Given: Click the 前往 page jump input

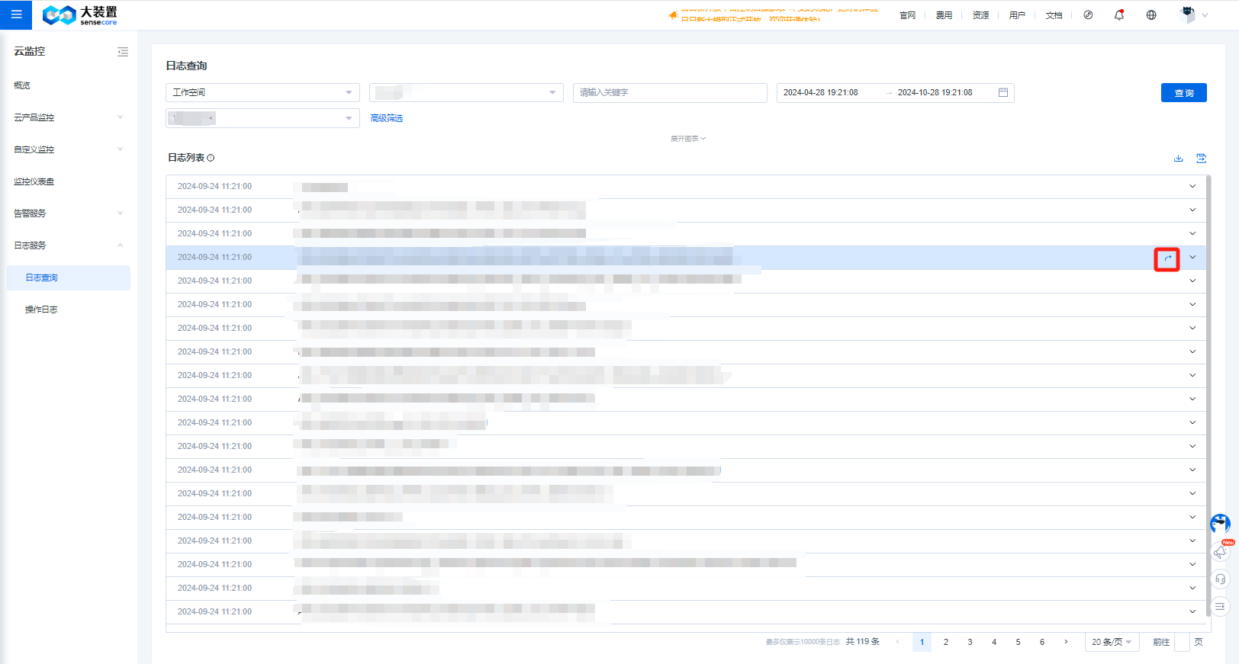Looking at the screenshot, I should (1182, 642).
